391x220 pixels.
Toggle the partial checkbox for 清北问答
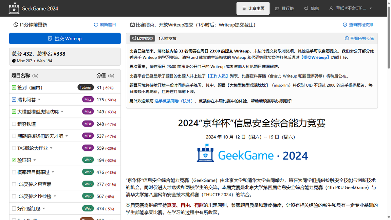tap(14, 100)
